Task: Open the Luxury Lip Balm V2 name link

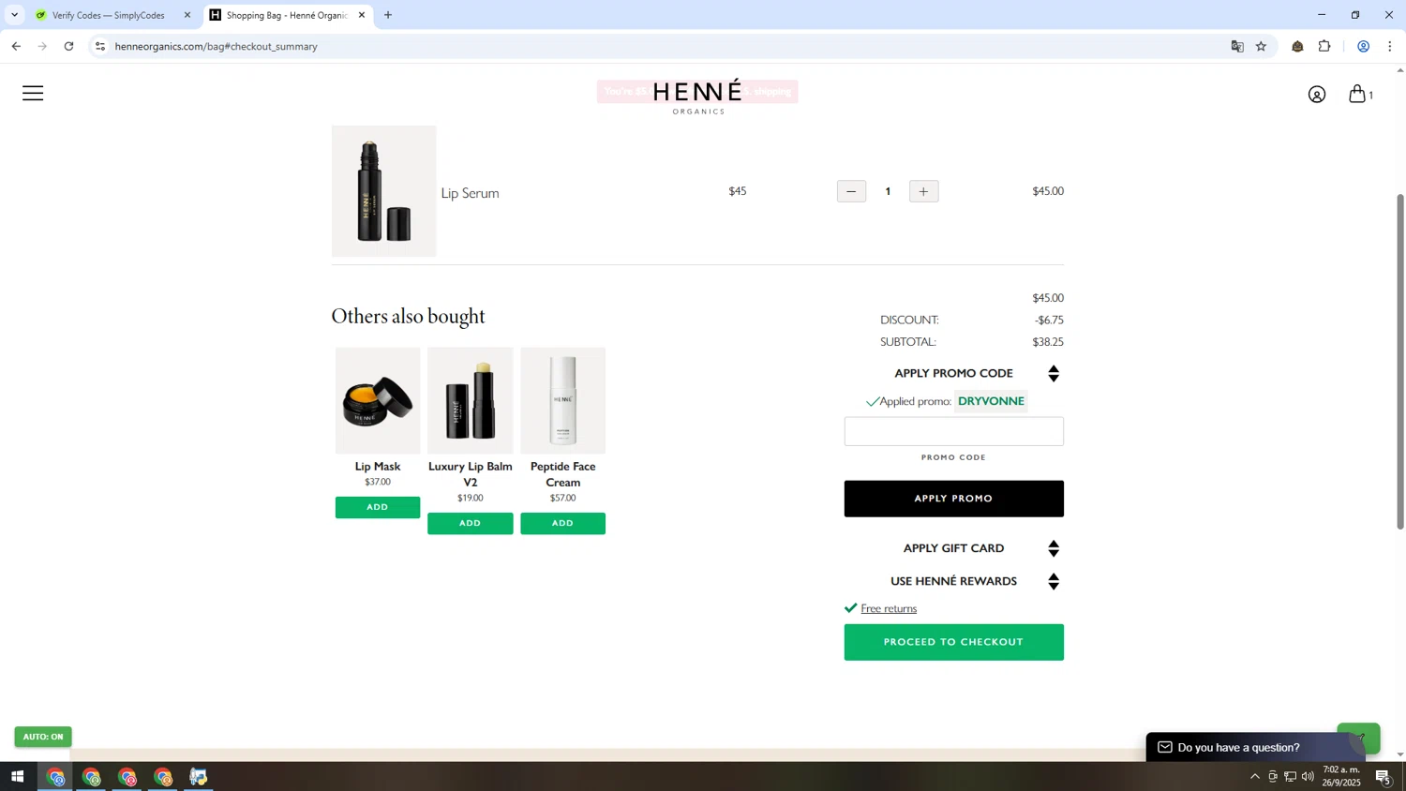Action: 470,474
